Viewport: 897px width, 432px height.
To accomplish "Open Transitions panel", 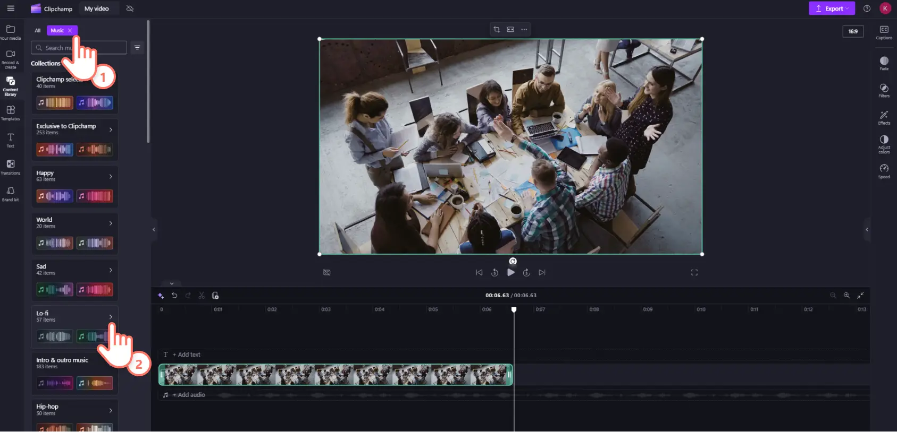I will (x=11, y=167).
